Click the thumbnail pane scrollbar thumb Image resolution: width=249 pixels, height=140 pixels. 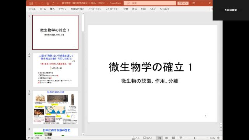point(83,23)
